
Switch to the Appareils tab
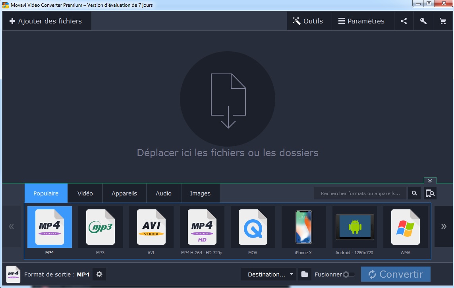(124, 193)
